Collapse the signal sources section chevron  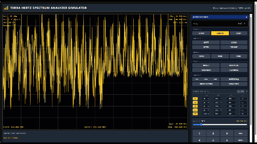[247, 92]
